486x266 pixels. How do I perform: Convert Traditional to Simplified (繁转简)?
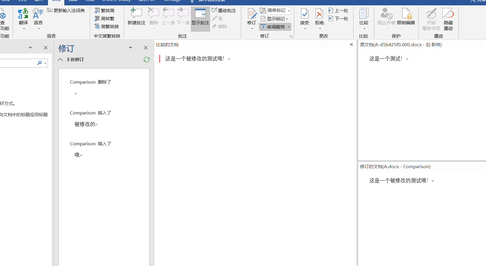(104, 10)
